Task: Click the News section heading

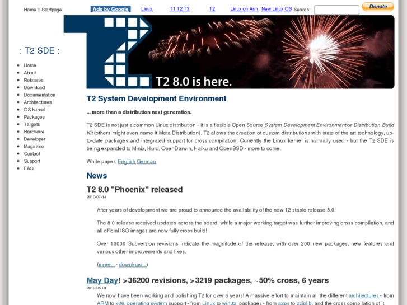Action: pyautogui.click(x=97, y=176)
